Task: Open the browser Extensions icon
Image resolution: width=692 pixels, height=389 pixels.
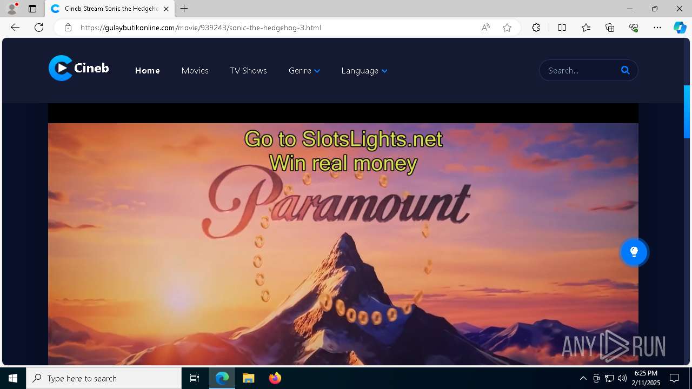Action: coord(536,28)
